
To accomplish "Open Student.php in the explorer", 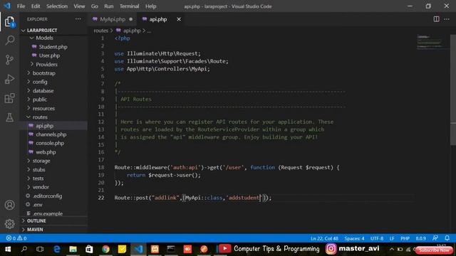I will click(x=53, y=47).
